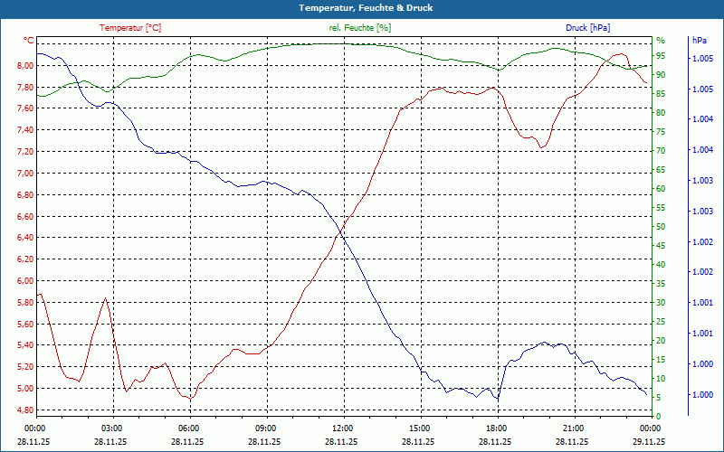
Task: Click the '03:00' time axis label
Action: [x=110, y=428]
